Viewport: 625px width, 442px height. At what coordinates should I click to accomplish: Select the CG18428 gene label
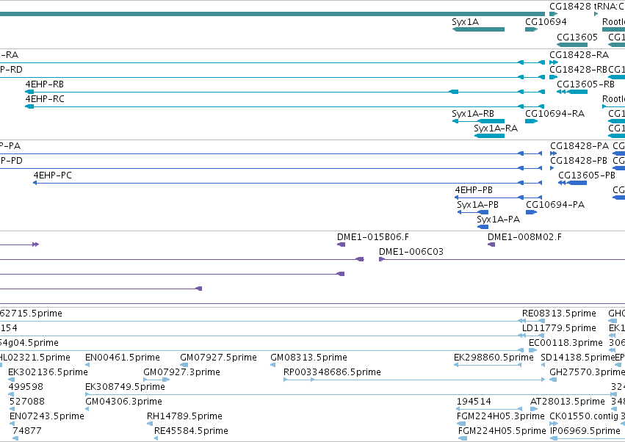click(x=570, y=7)
